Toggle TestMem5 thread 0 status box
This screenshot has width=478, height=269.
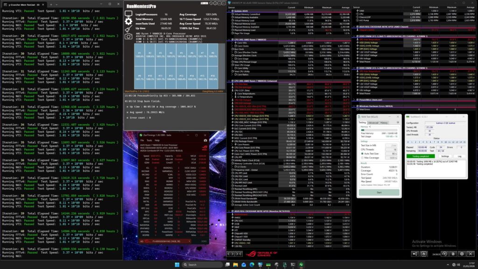click(x=408, y=142)
